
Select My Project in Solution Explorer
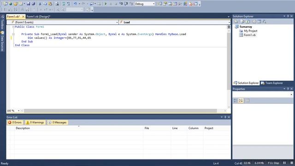pyautogui.click(x=250, y=31)
